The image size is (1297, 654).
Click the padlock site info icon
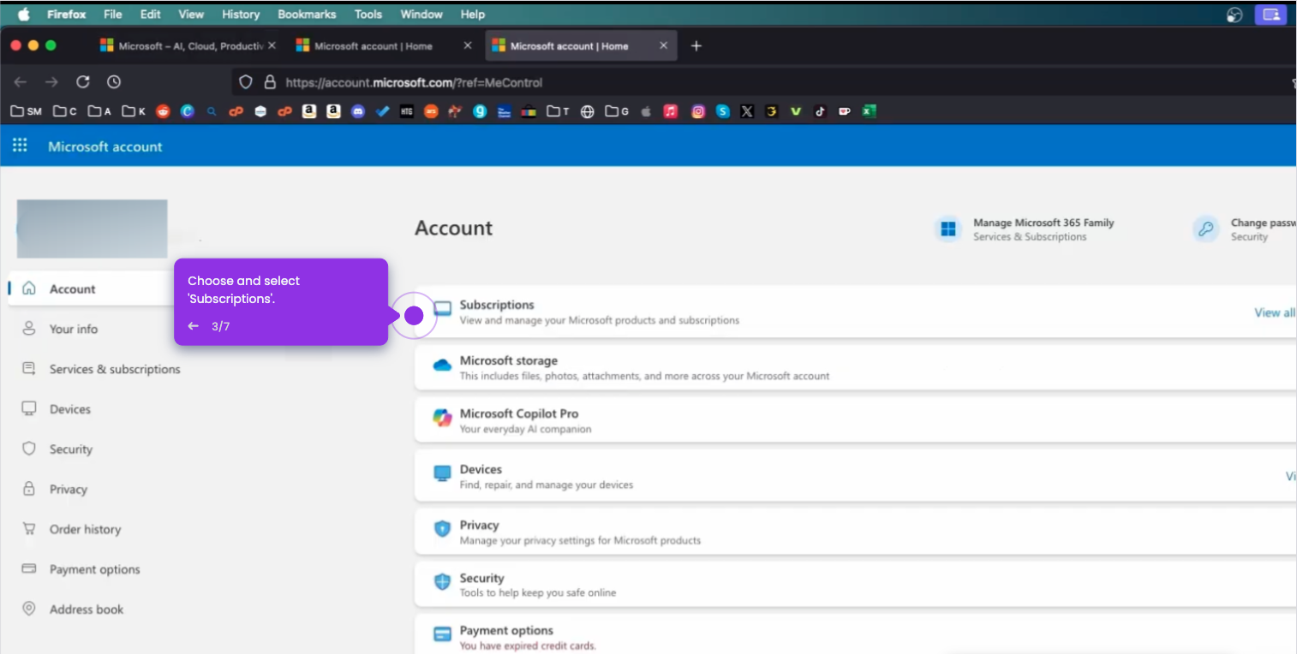tap(270, 82)
